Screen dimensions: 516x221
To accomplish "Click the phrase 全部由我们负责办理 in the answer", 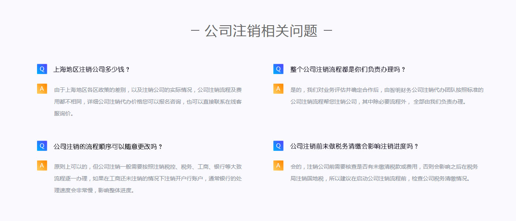I will [x=440, y=102].
